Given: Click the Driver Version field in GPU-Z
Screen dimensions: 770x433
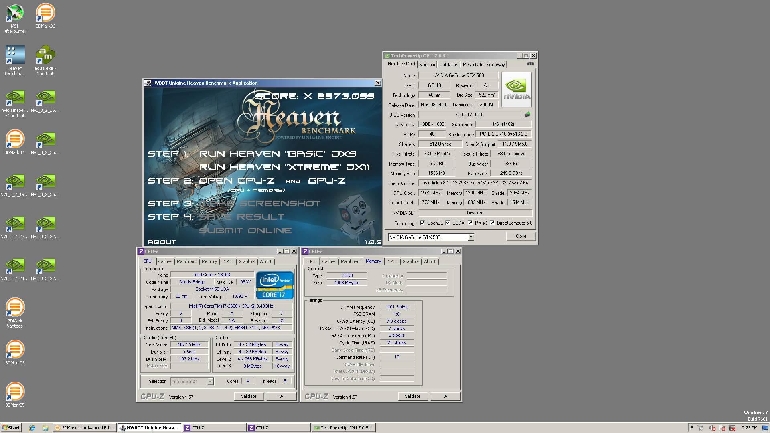Looking at the screenshot, I should click(x=475, y=183).
